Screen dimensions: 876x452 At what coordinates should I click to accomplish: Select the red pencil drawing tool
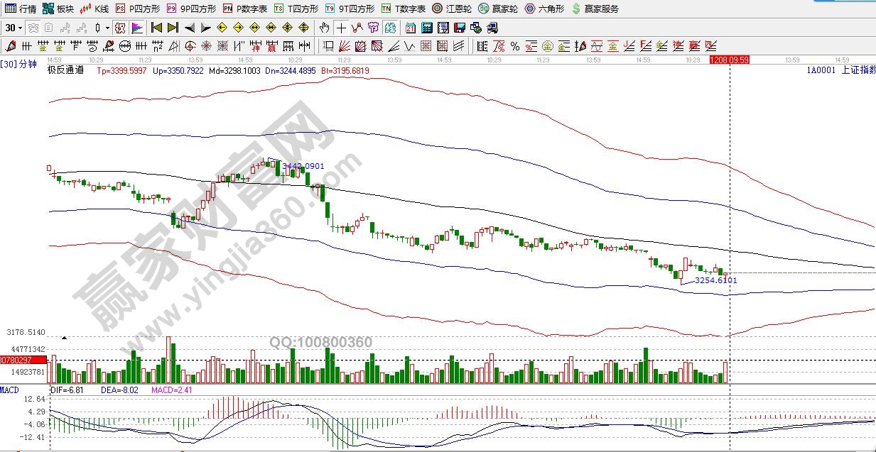click(x=10, y=46)
